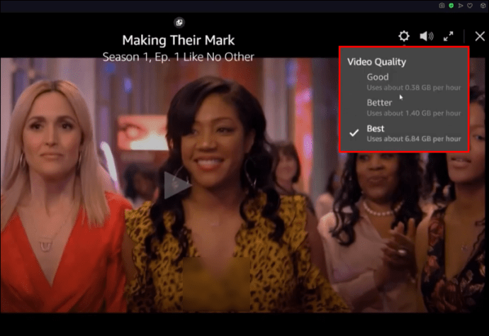
Task: Select Best video quality option
Action: coord(404,133)
